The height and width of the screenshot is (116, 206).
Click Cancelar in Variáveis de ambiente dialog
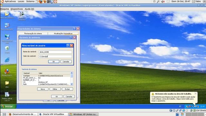(69, 97)
